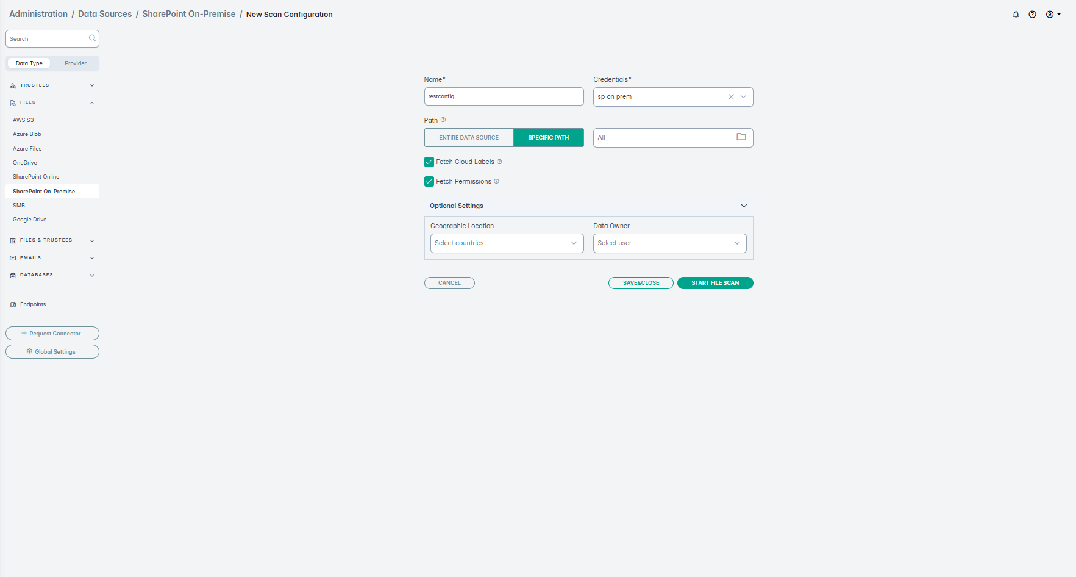Click the folder browse icon in path field
Screen dimensions: 1076x577
click(x=741, y=137)
